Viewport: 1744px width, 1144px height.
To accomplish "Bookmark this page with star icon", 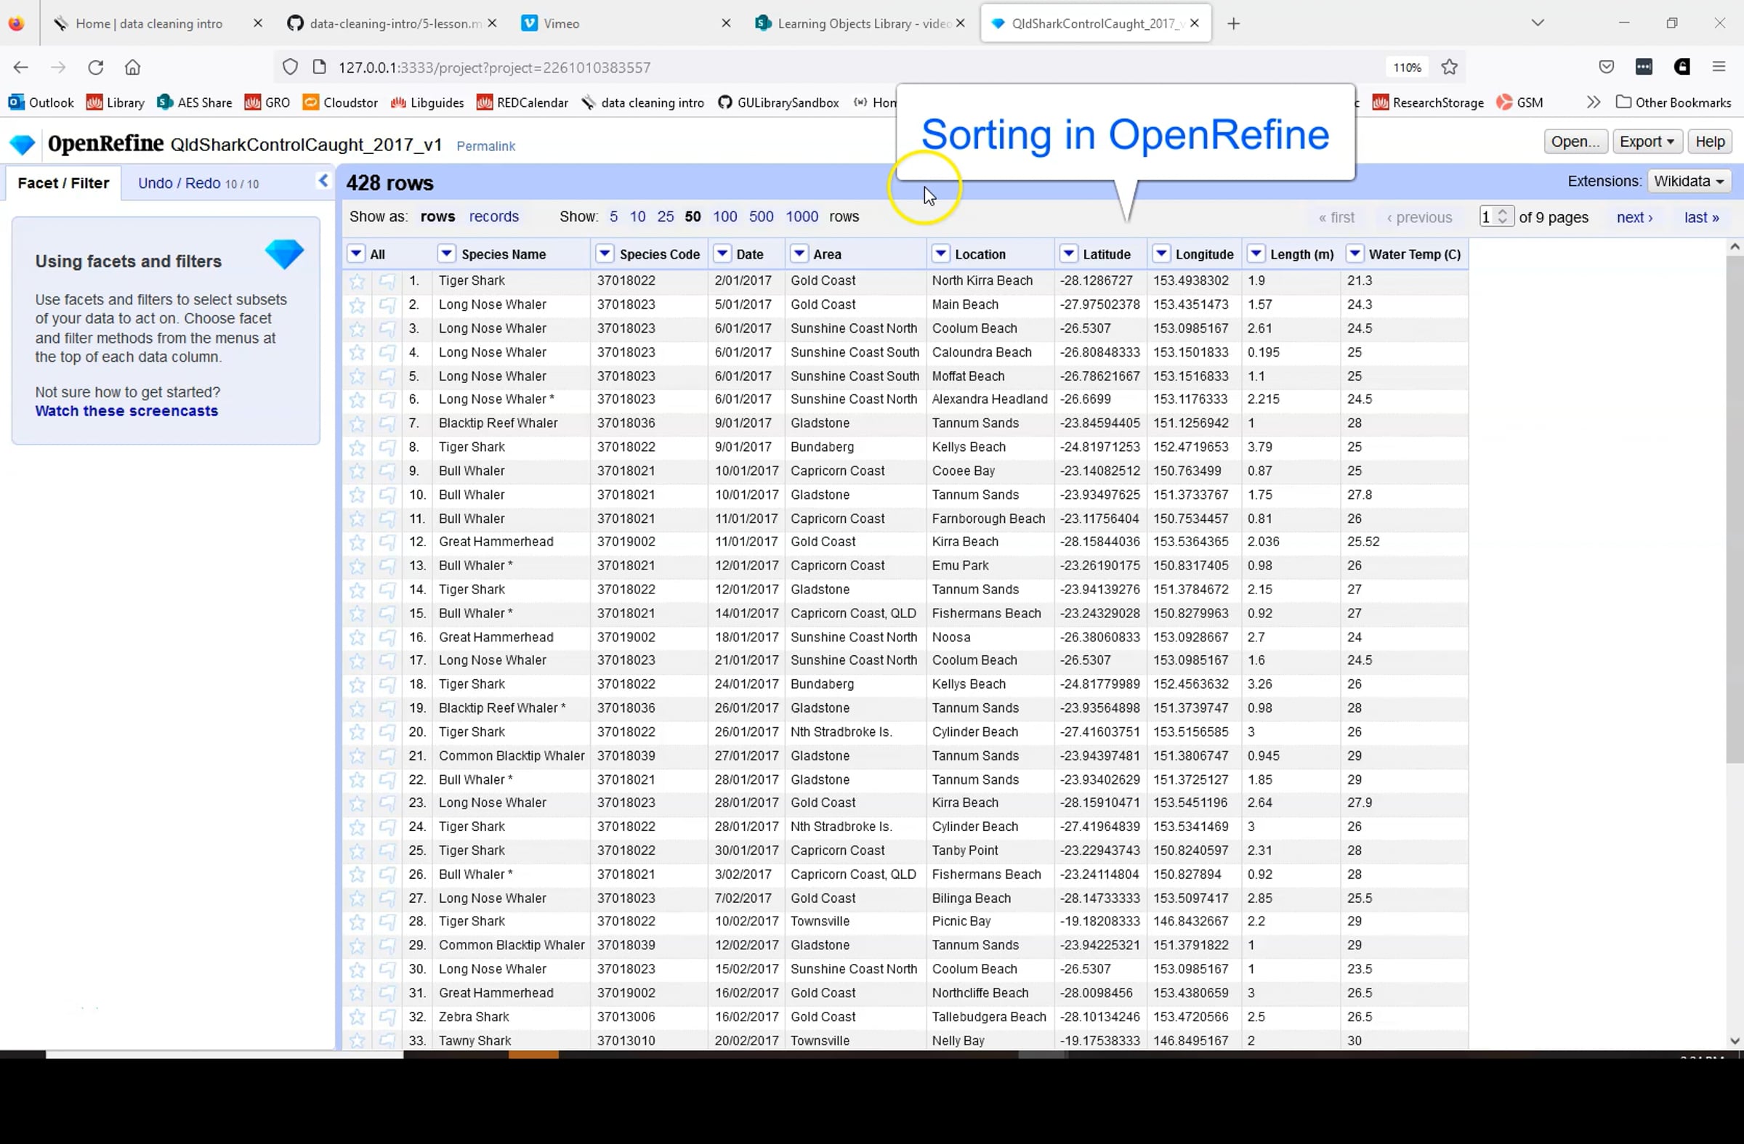I will click(x=1449, y=68).
